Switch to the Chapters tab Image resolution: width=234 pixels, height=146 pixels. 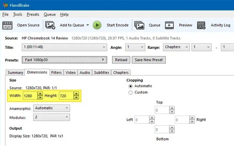point(121,72)
